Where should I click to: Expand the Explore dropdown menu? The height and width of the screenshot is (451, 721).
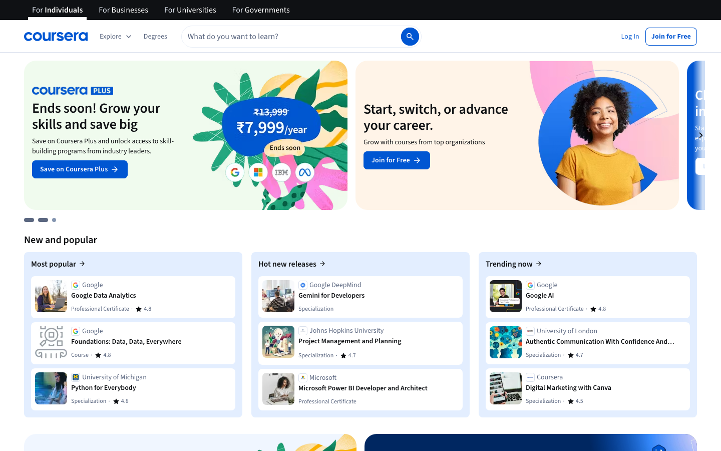click(115, 37)
